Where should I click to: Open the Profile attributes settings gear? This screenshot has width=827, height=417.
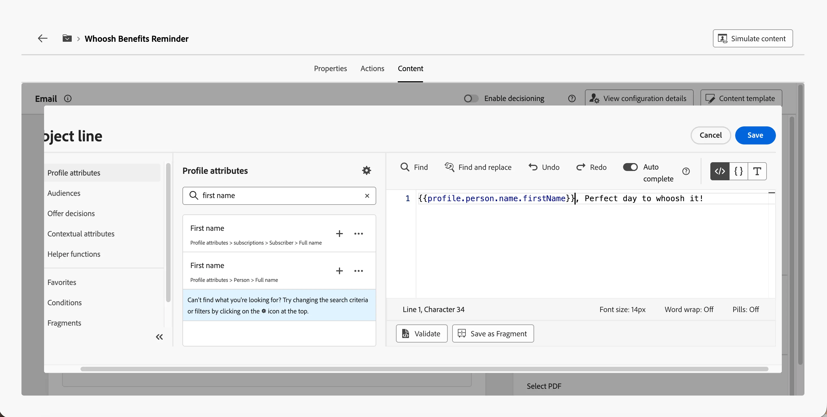point(366,170)
